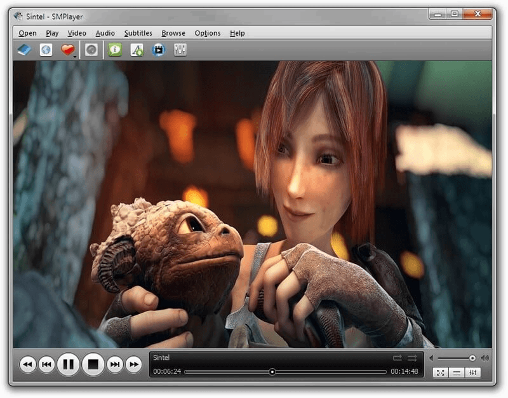
Task: Open the Video menu
Action: click(x=77, y=33)
